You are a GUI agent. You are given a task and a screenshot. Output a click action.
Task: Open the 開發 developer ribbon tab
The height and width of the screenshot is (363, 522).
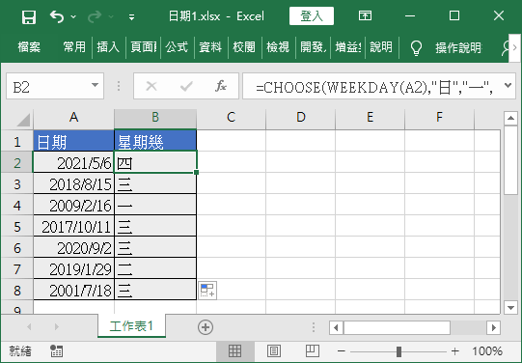313,47
